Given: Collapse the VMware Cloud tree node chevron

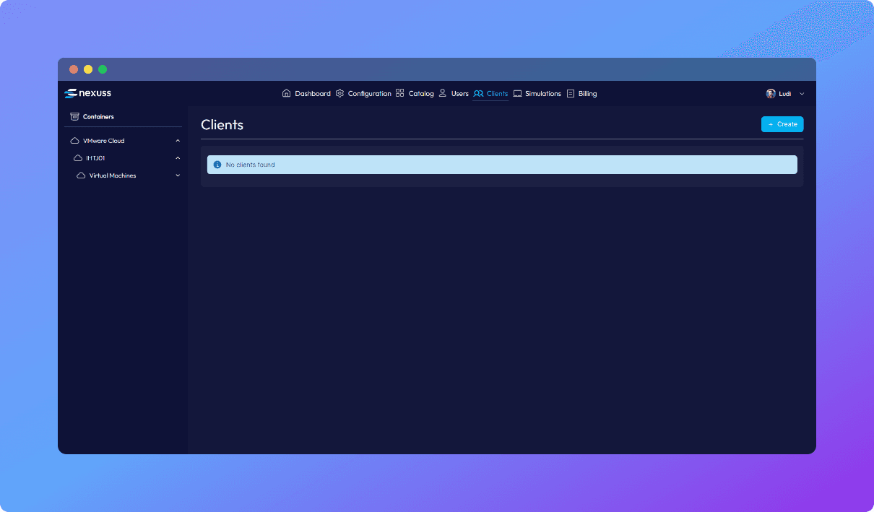Looking at the screenshot, I should [x=178, y=141].
